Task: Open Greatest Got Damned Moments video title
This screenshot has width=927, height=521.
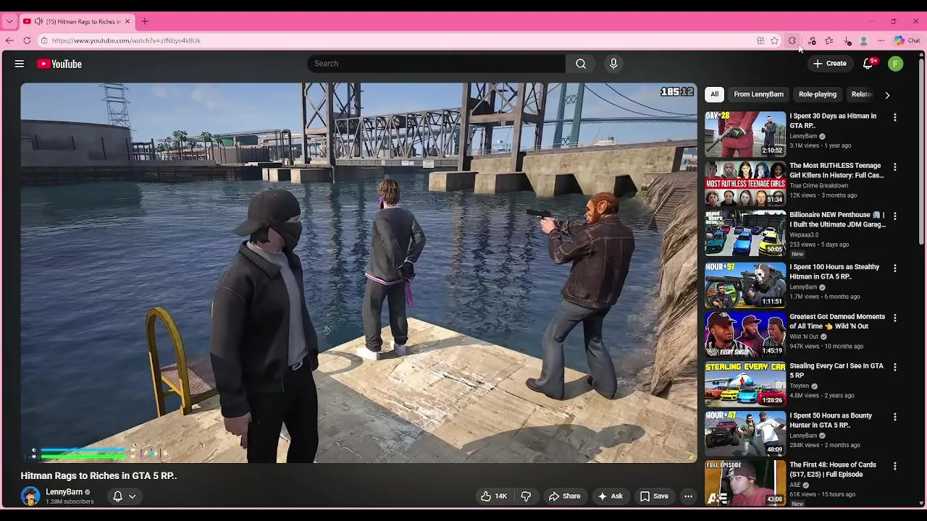Action: [x=837, y=321]
